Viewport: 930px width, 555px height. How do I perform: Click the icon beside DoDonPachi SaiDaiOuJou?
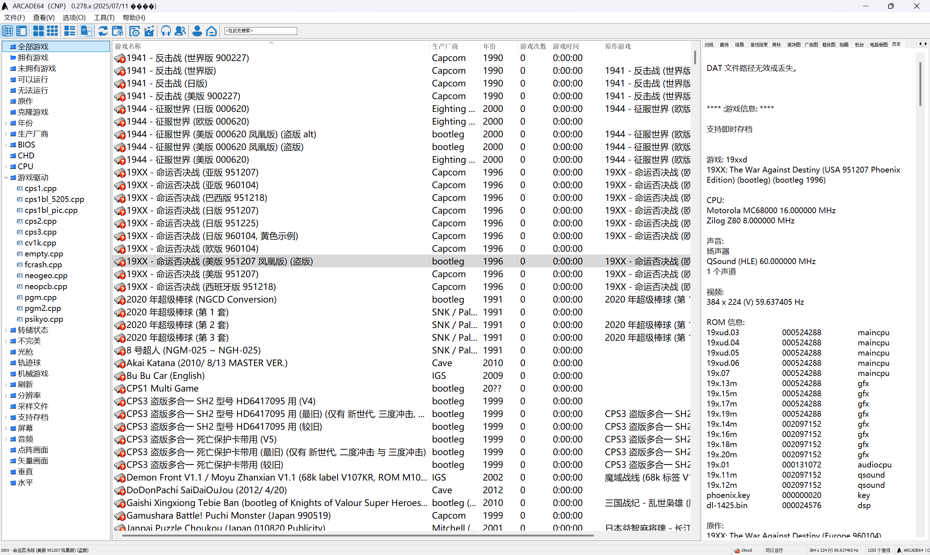coord(120,490)
